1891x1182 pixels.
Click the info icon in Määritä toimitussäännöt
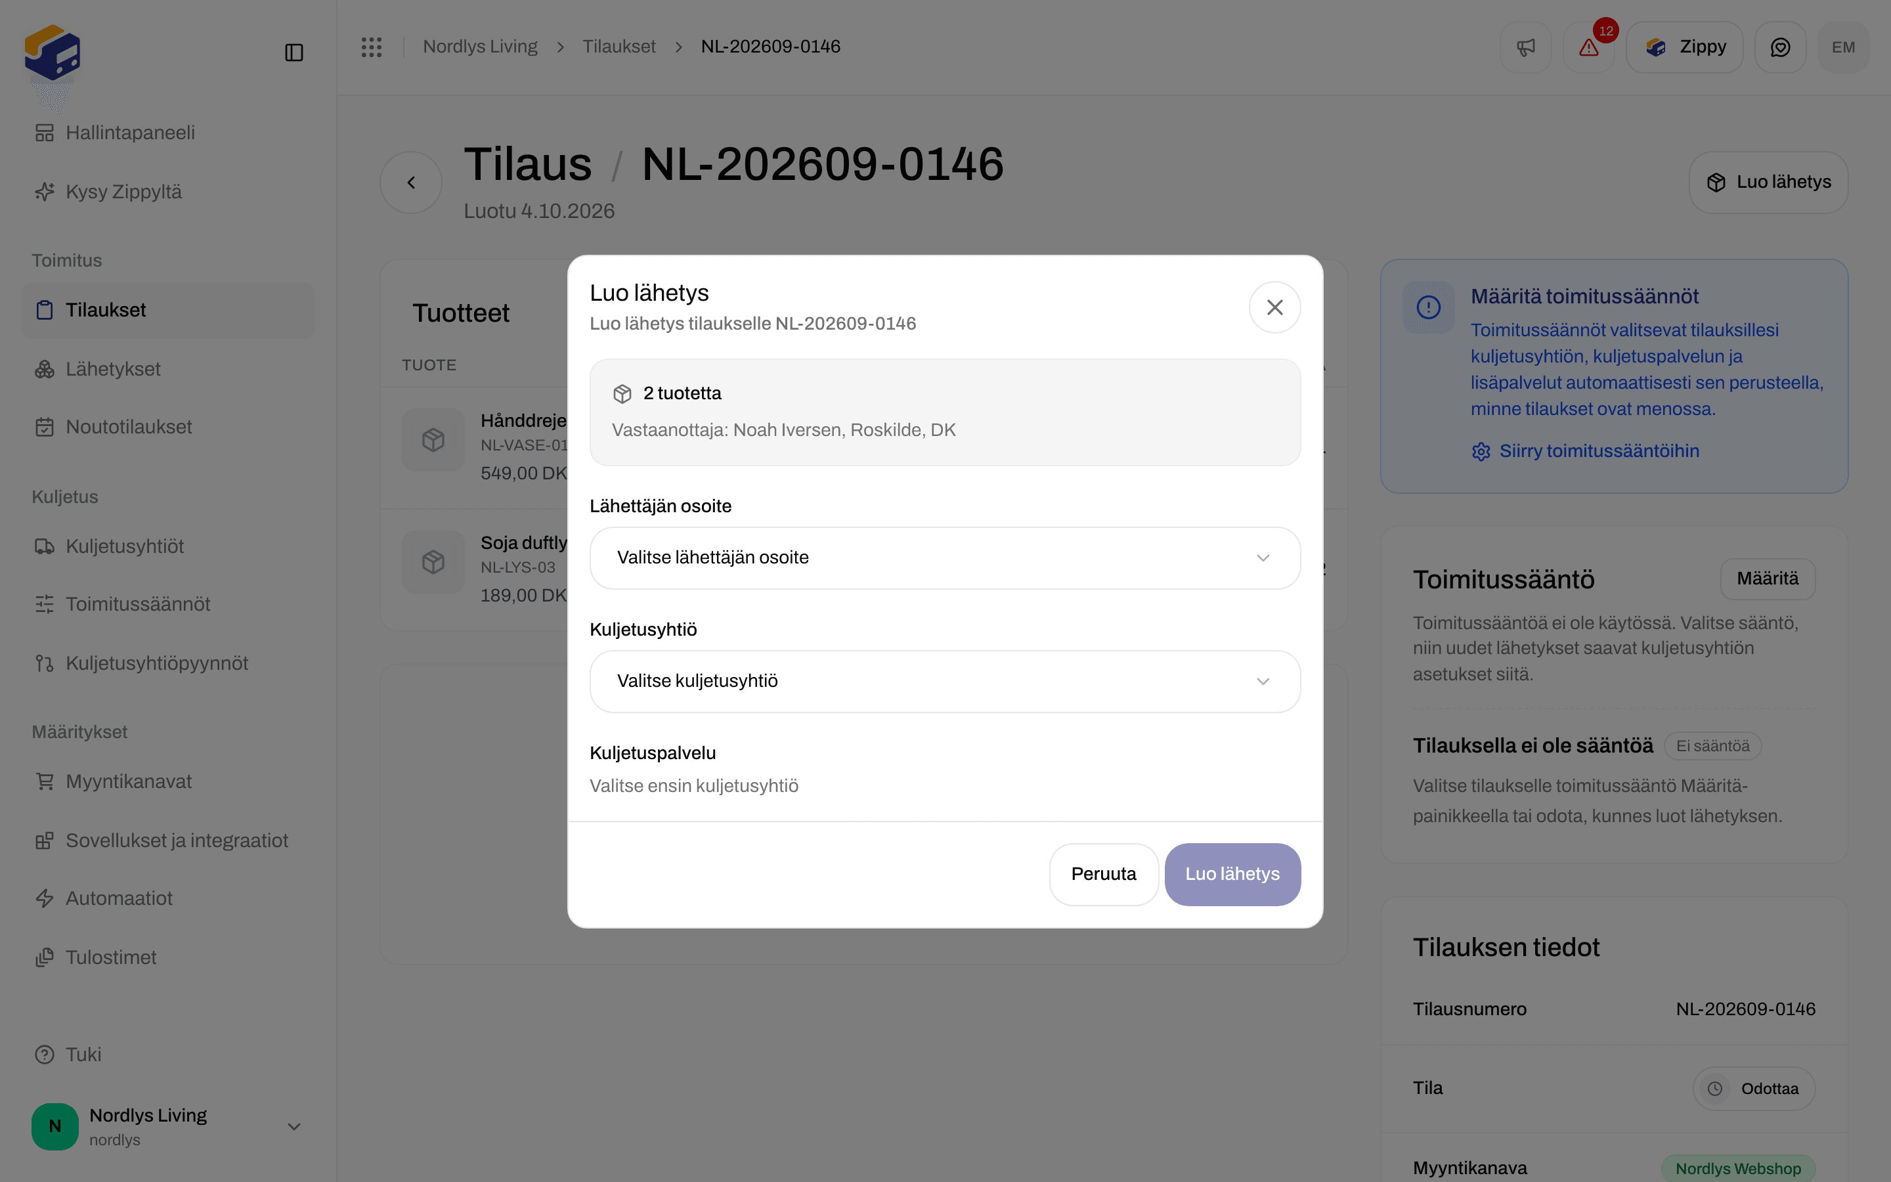[1428, 307]
